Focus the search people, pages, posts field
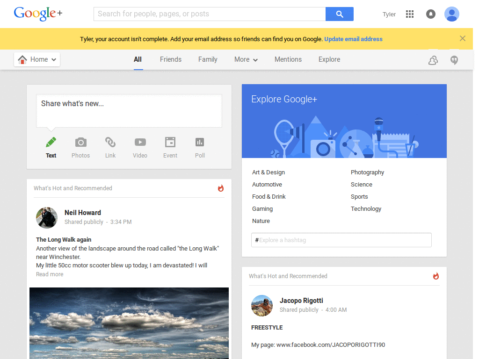479x359 pixels. 210,14
